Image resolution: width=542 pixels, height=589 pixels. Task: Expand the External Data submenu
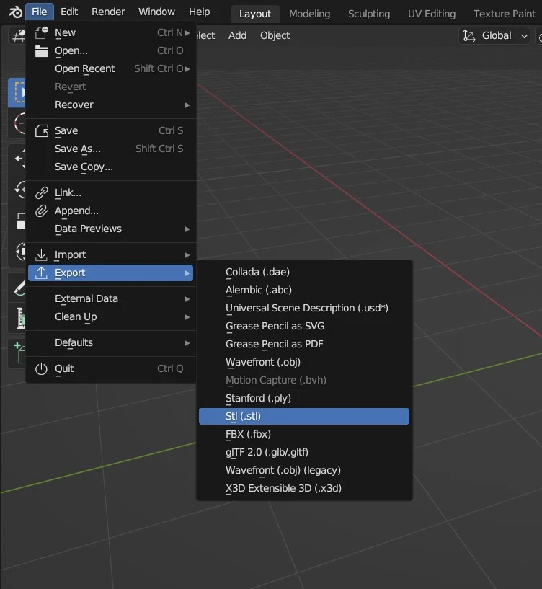(111, 298)
